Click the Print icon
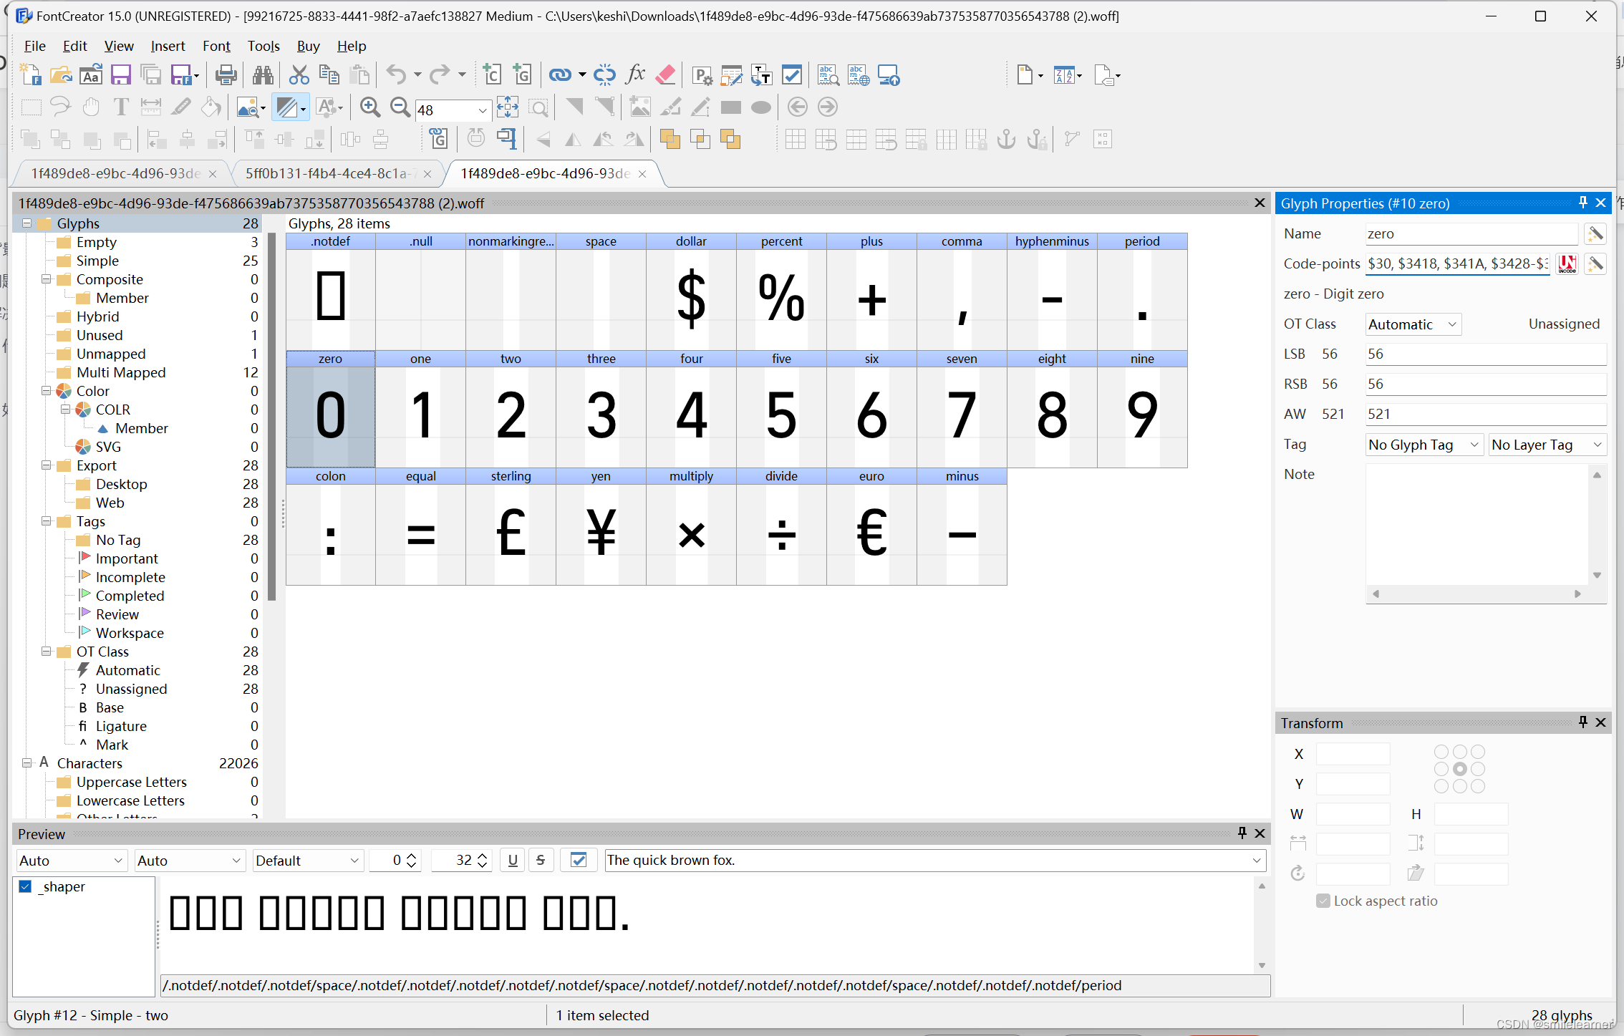 226,75
